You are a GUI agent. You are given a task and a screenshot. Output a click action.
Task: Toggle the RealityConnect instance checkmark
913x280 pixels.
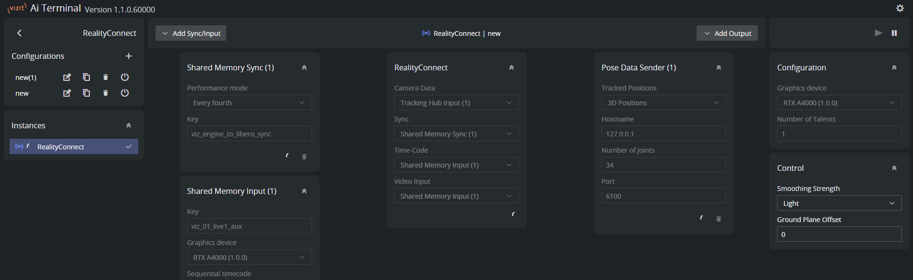click(x=129, y=146)
